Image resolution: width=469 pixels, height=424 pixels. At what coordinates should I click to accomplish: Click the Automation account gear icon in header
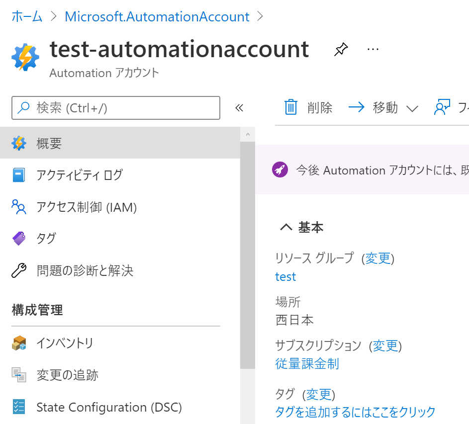25,57
